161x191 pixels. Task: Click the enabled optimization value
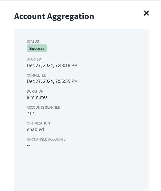[35, 130]
